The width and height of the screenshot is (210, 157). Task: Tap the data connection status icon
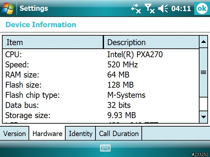point(136,9)
